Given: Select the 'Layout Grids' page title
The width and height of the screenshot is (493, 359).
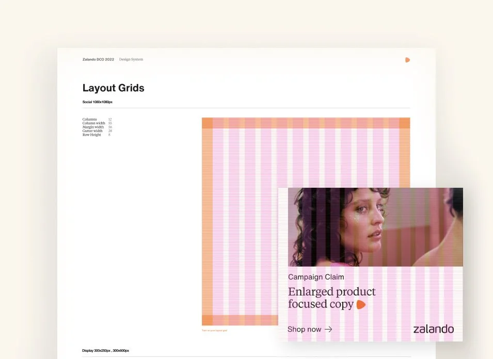Looking at the screenshot, I should [x=113, y=88].
